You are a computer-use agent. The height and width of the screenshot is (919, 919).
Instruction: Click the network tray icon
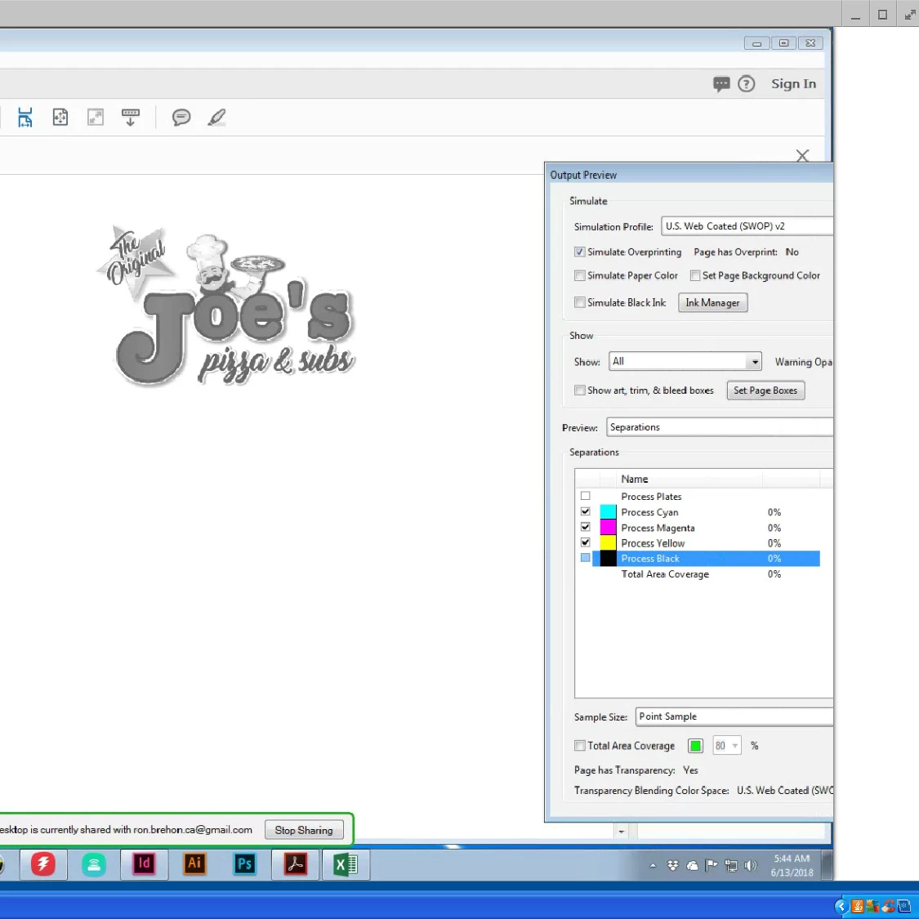731,865
